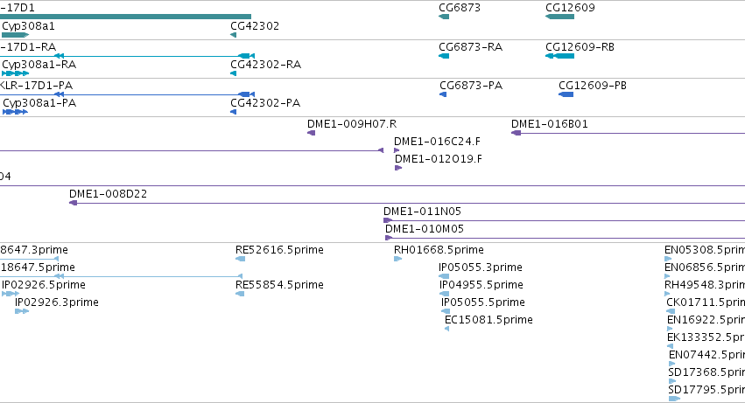Viewport: 745px width, 403px height.
Task: Select the DME1-009H07.R purple arrow
Action: point(311,133)
